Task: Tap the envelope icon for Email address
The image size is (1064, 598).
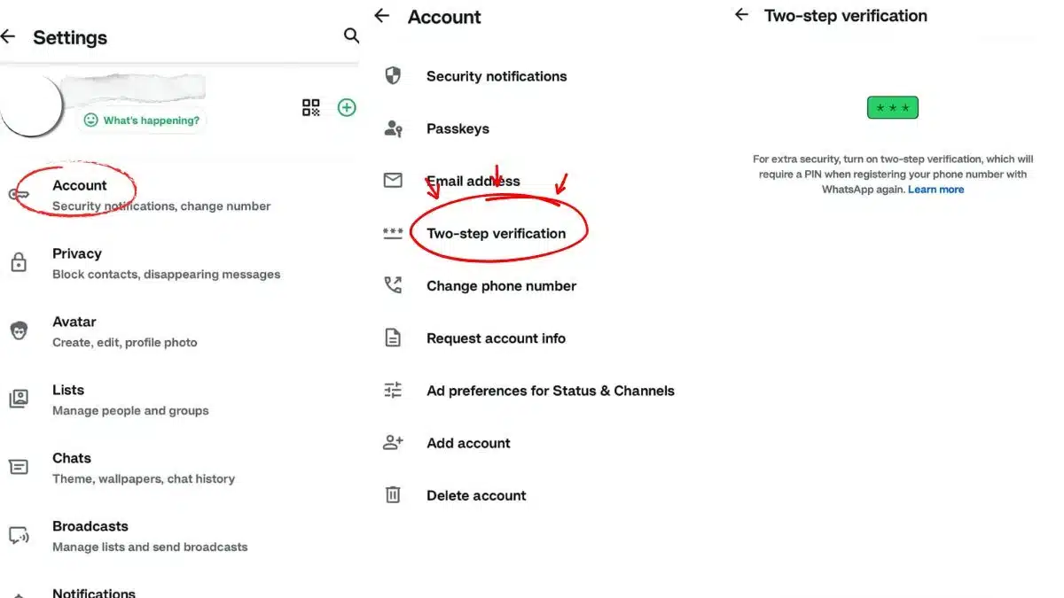Action: tap(393, 181)
